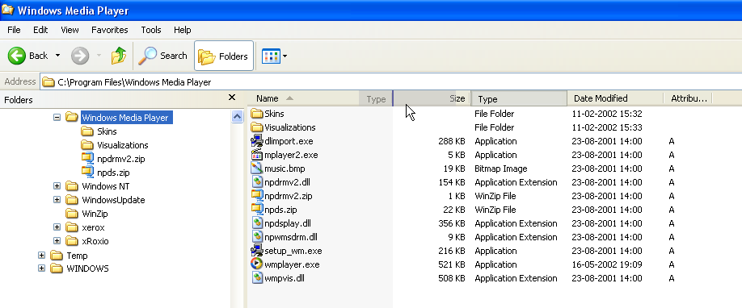
Task: Sort by the Name column header
Action: 304,98
